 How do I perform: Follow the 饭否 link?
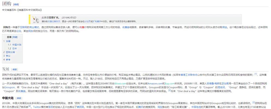pyautogui.click(x=50, y=107)
